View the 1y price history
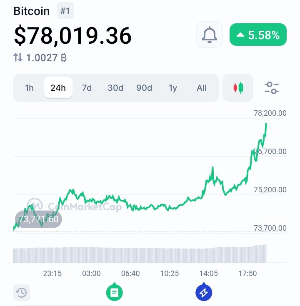 point(173,88)
